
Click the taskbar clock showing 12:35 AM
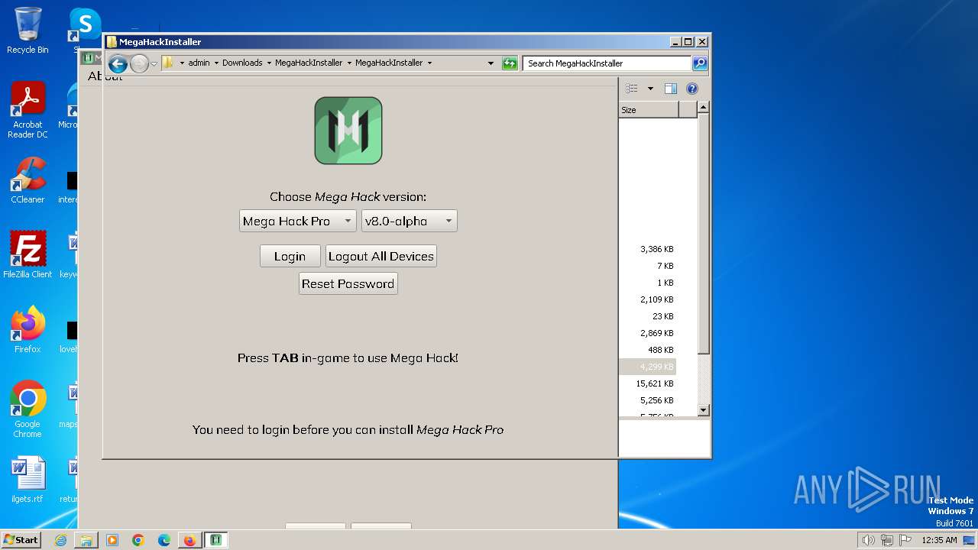click(x=939, y=540)
